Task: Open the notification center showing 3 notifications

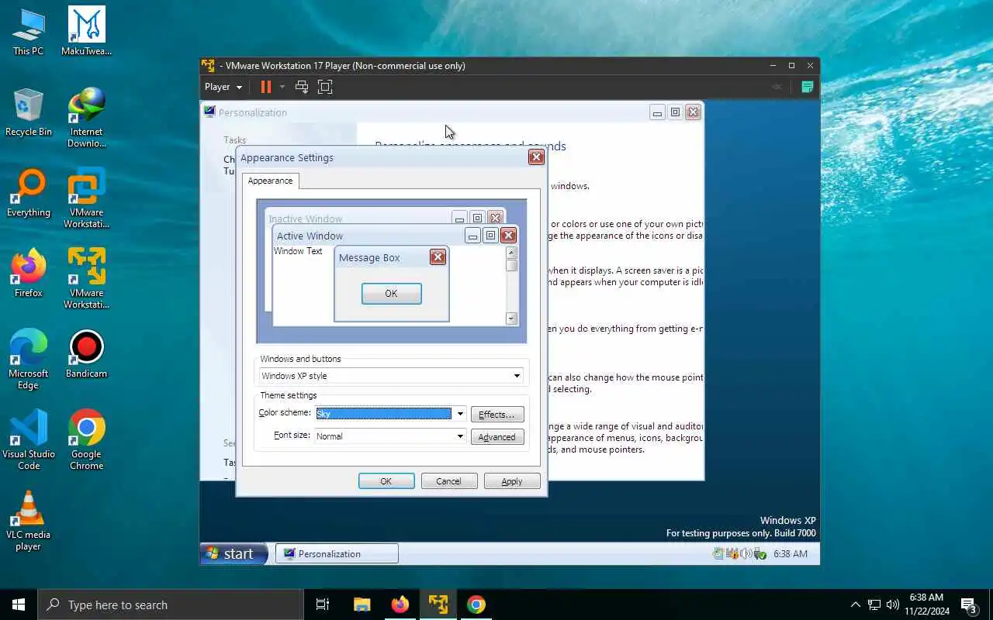Action: 969,604
